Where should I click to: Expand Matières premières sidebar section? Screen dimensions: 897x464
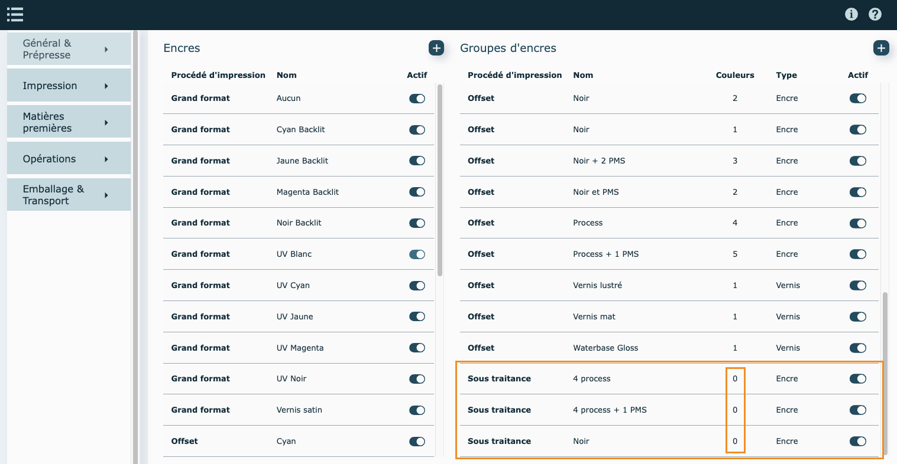point(69,122)
